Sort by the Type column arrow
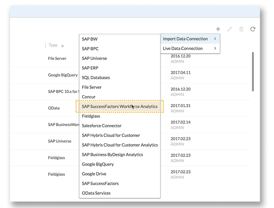274x208 pixels. (x=63, y=45)
